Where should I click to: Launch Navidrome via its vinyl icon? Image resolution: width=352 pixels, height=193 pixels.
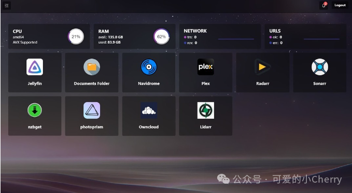[149, 67]
